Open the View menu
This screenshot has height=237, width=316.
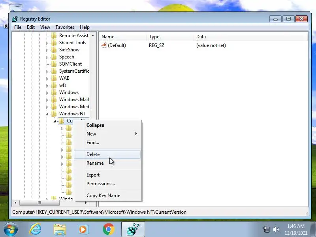(x=45, y=27)
